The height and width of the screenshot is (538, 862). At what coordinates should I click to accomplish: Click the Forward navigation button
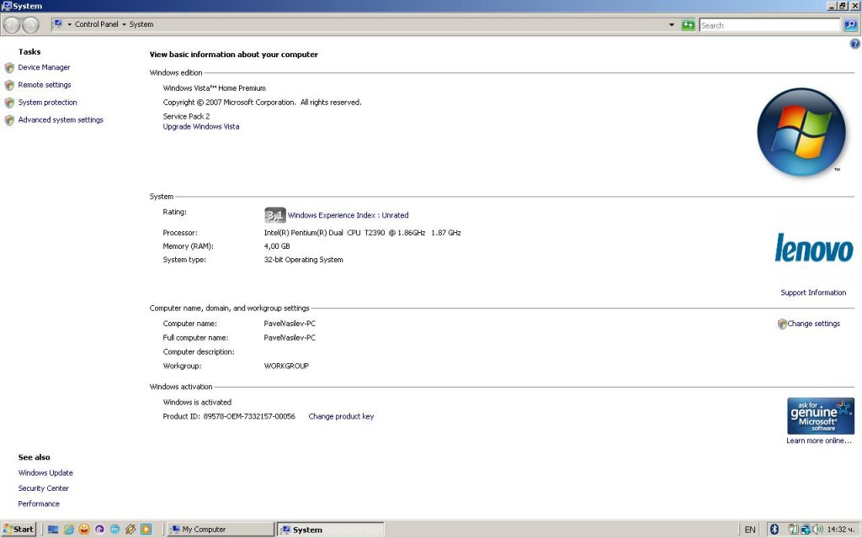30,24
